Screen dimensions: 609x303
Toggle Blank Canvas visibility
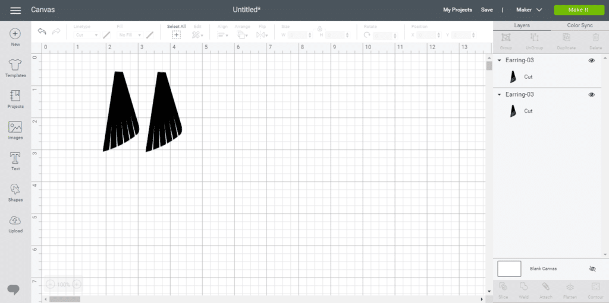(x=592, y=269)
